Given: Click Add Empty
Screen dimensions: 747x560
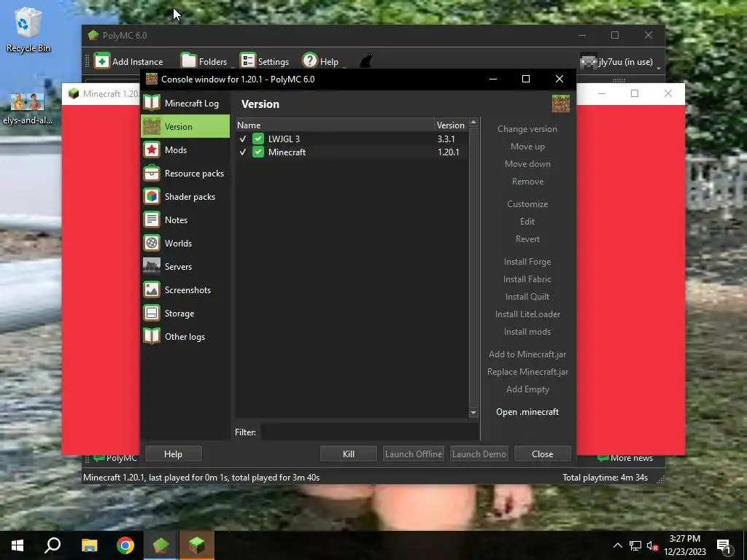Looking at the screenshot, I should pos(527,389).
